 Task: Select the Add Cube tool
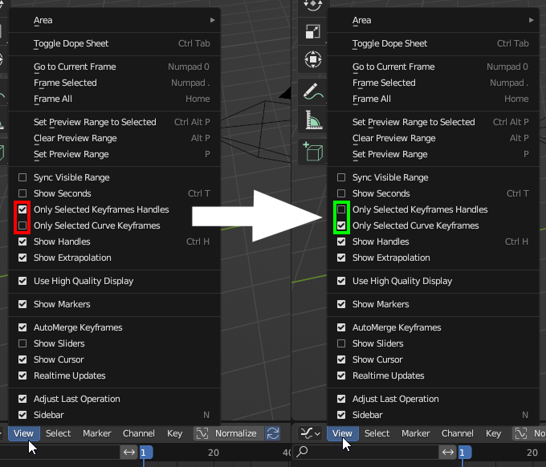pos(312,152)
